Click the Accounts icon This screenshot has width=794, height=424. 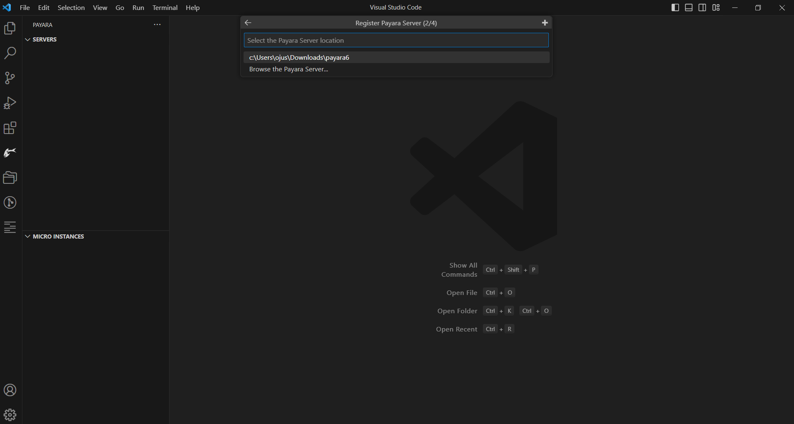tap(10, 390)
